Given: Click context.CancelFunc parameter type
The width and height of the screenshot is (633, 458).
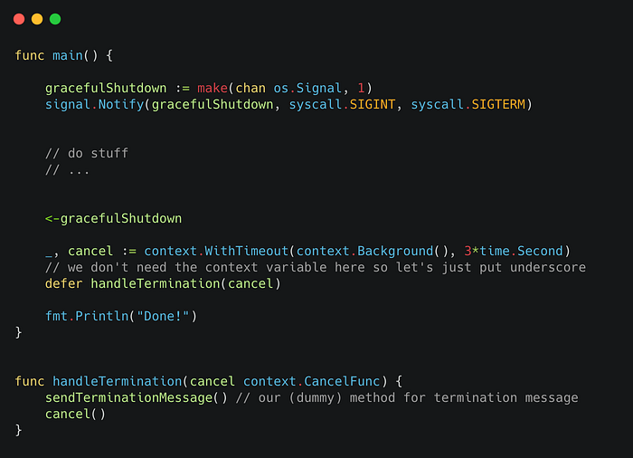Looking at the screenshot, I should 312,381.
